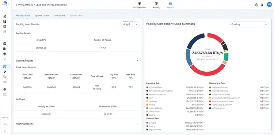274x135 pixels.
Task: Toggle the doasDirectToZone legend entry
Action: pos(220,94)
